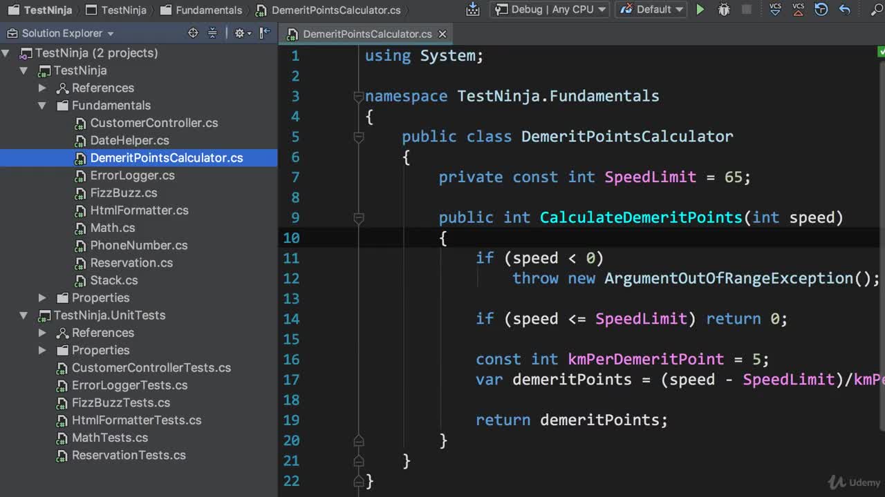The width and height of the screenshot is (885, 497).
Task: Click the TestNinja.UnitTests project icon
Action: pyautogui.click(x=44, y=315)
